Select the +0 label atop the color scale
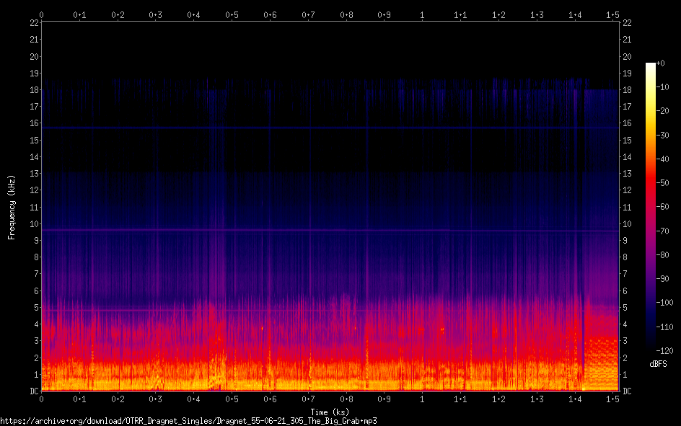This screenshot has height=426, width=681. point(661,63)
